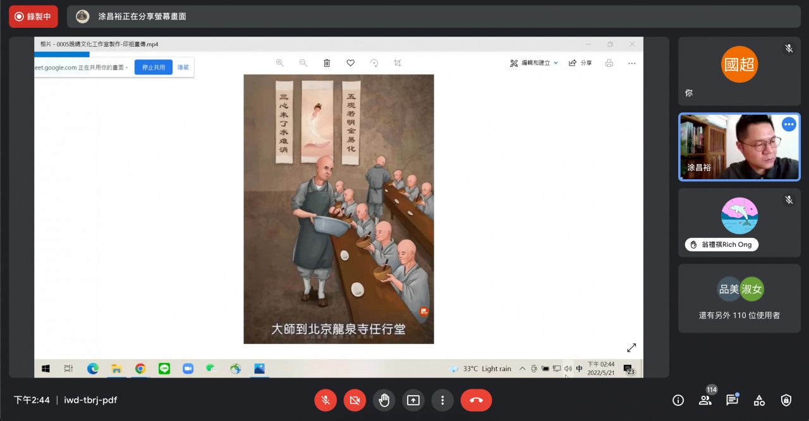The height and width of the screenshot is (421, 809).
Task: Rotate the photo using the rotate icon
Action: coord(374,63)
